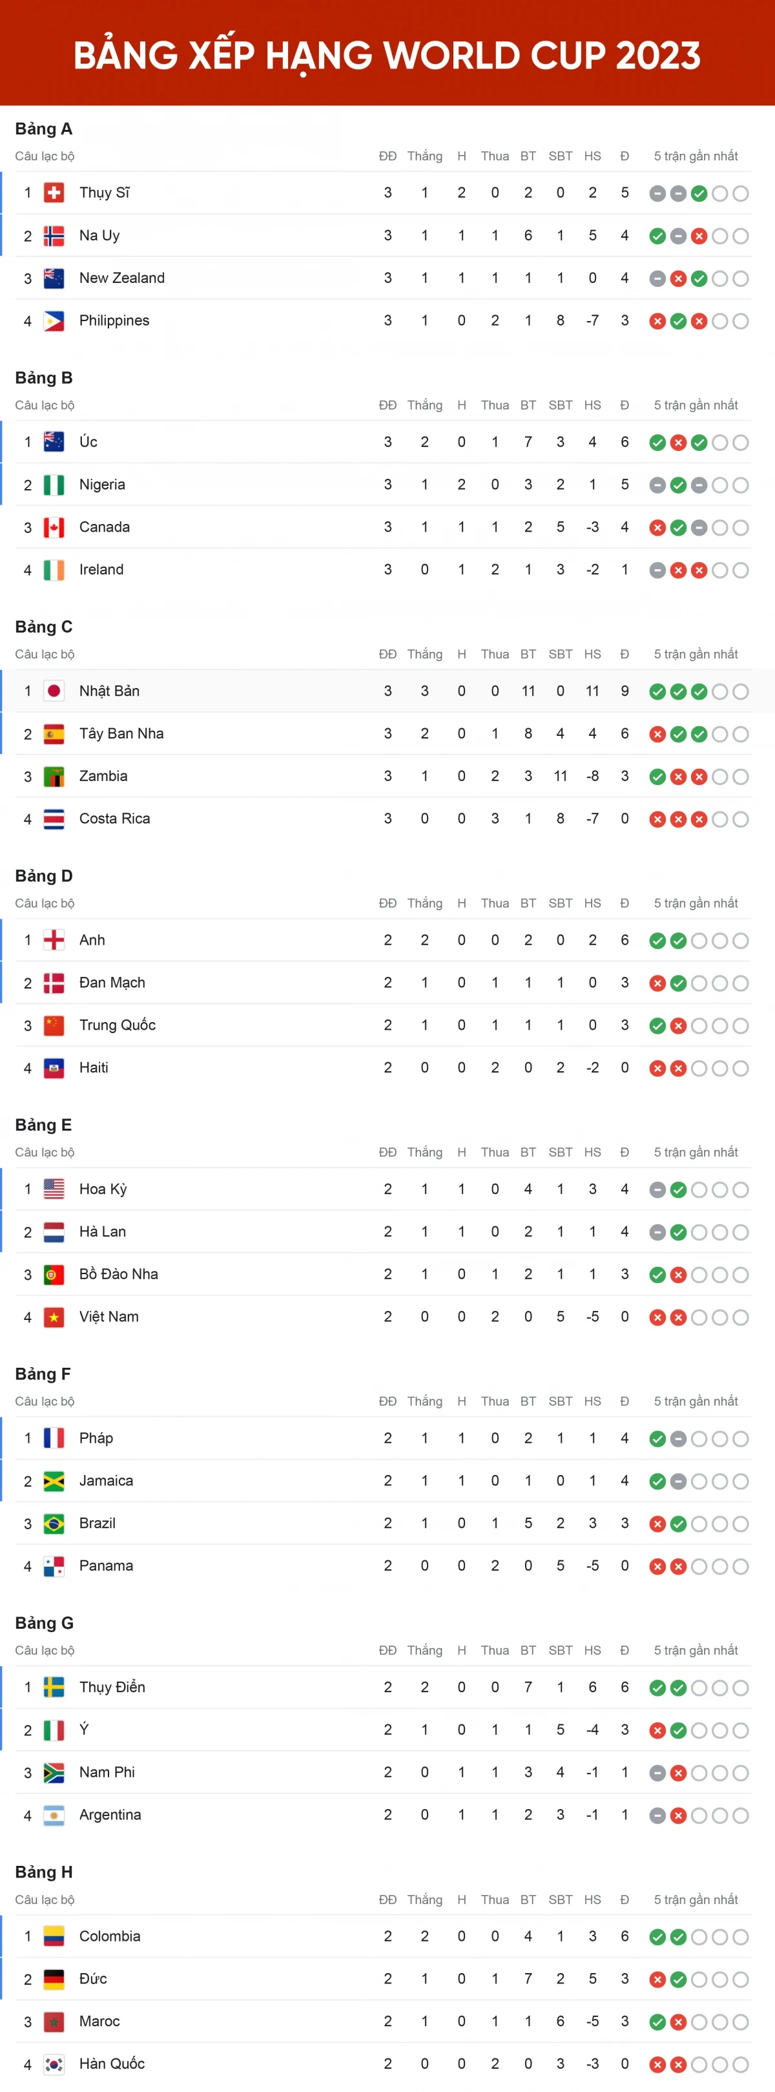Click the Switzerland flag icon

[54, 193]
